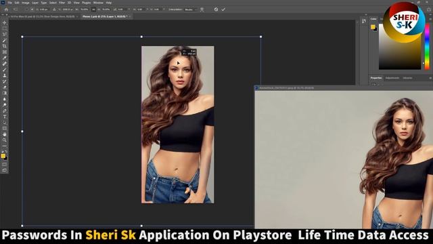Select the Pen tool
The image size is (433, 244).
coord(5,111)
